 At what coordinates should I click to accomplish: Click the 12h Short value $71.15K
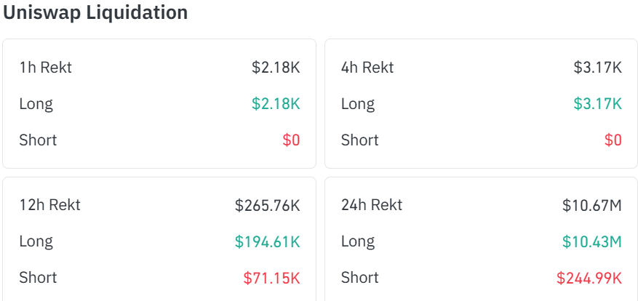272,278
